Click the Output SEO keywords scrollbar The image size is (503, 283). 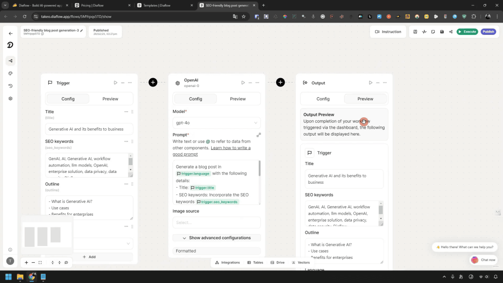[381, 210]
